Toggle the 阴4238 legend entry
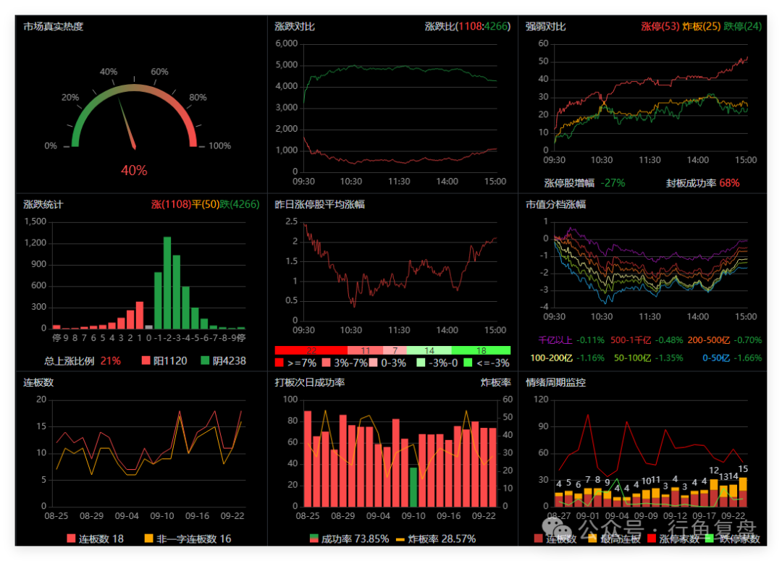 [223, 360]
